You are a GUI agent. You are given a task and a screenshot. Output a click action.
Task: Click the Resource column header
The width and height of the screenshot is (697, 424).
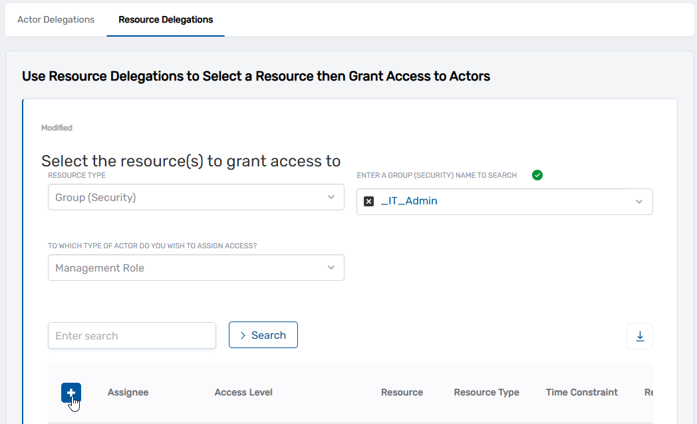pyautogui.click(x=402, y=393)
